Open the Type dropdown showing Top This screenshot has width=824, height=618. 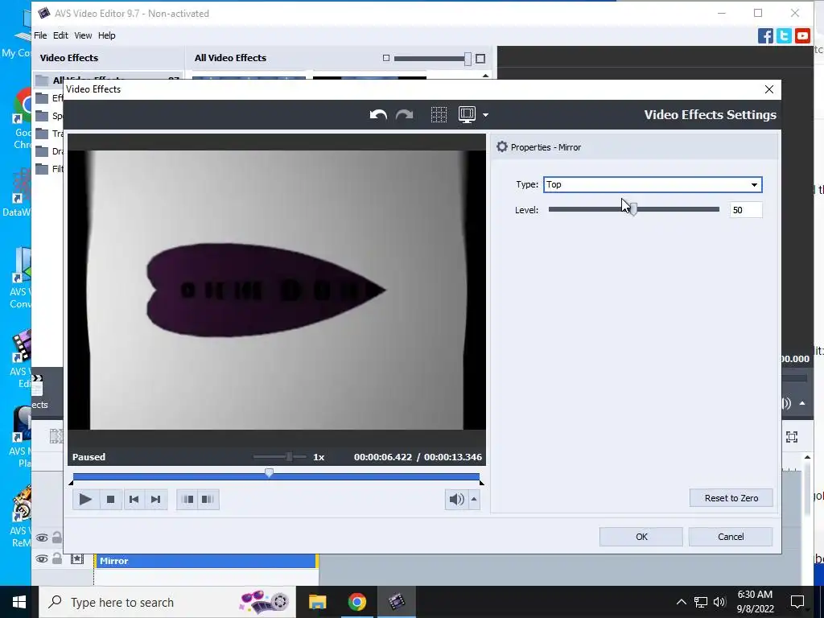coord(653,184)
